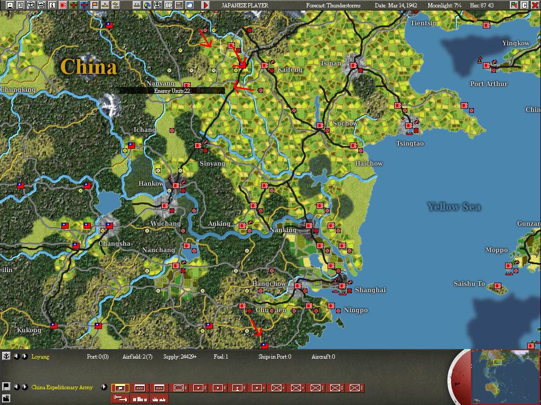541x405 pixels.
Task: Select the unit in the white-outlined hex
Action: [231, 45]
